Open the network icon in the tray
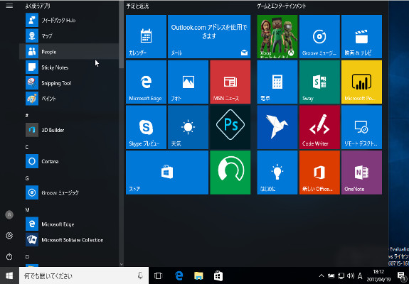409x284 pixels. tap(341, 275)
